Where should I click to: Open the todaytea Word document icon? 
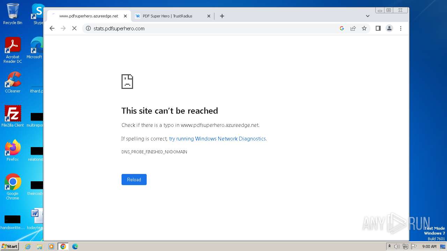point(36,219)
